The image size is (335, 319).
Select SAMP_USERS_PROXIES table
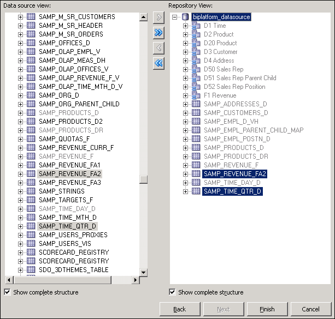pyautogui.click(x=73, y=235)
